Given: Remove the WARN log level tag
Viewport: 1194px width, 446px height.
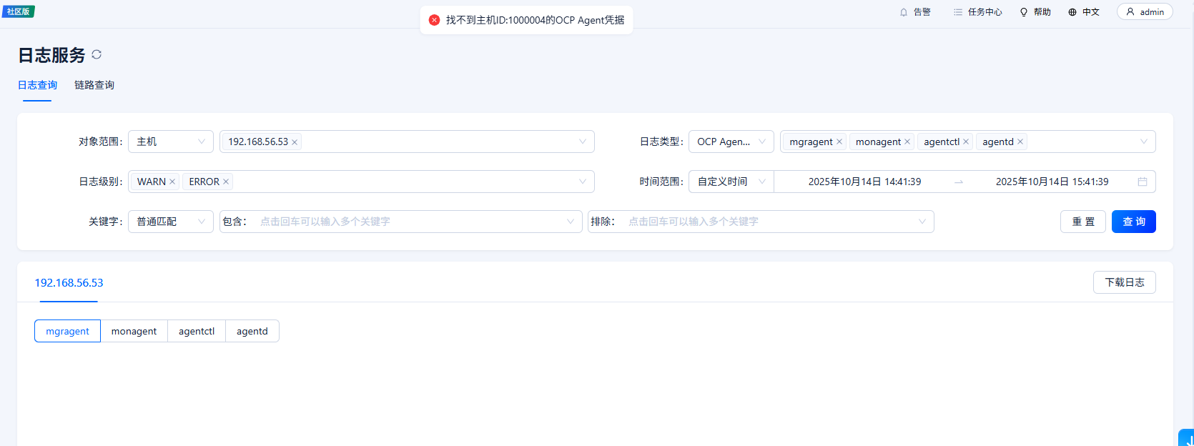Looking at the screenshot, I should (x=172, y=182).
